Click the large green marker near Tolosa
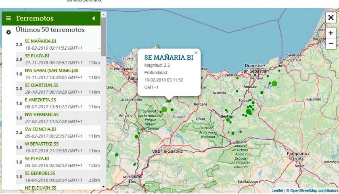The height and width of the screenshot is (194, 339). pos(249,112)
